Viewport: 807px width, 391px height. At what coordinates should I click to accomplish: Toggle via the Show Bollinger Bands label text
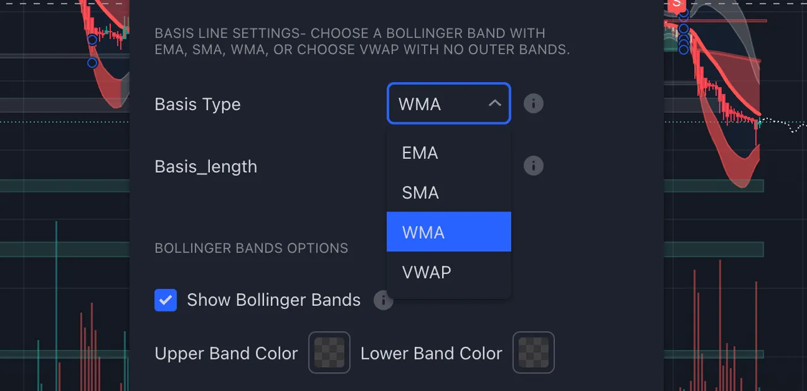(x=274, y=300)
